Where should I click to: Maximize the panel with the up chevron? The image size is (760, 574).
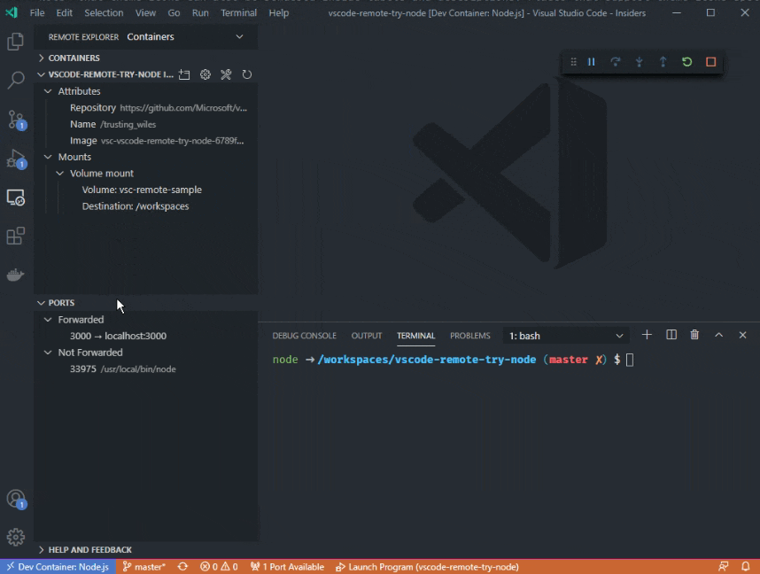click(718, 335)
